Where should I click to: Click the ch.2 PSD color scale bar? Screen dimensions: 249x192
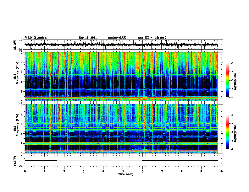[228, 132]
